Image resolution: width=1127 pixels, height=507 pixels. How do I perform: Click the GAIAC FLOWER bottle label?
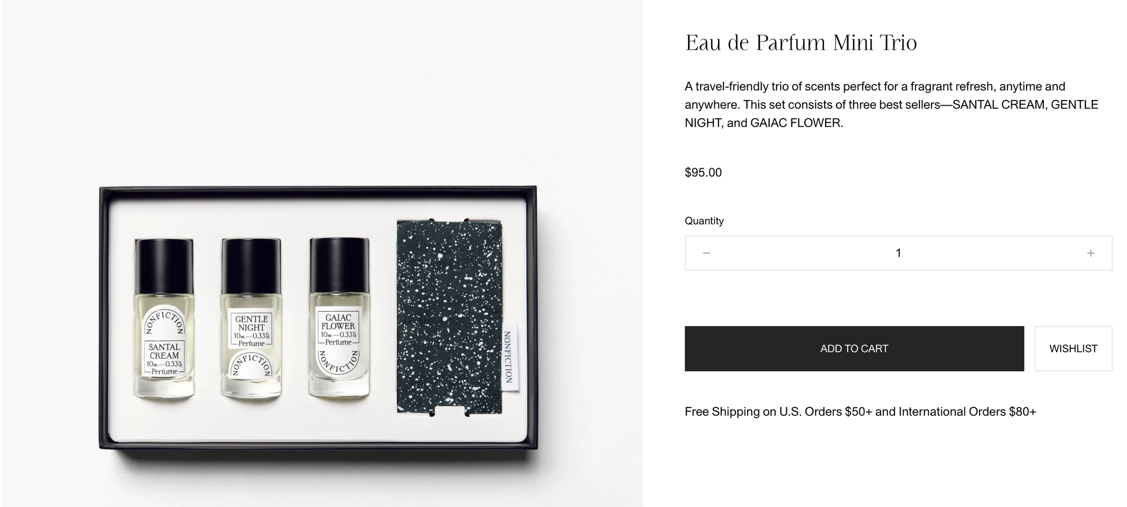click(x=338, y=328)
